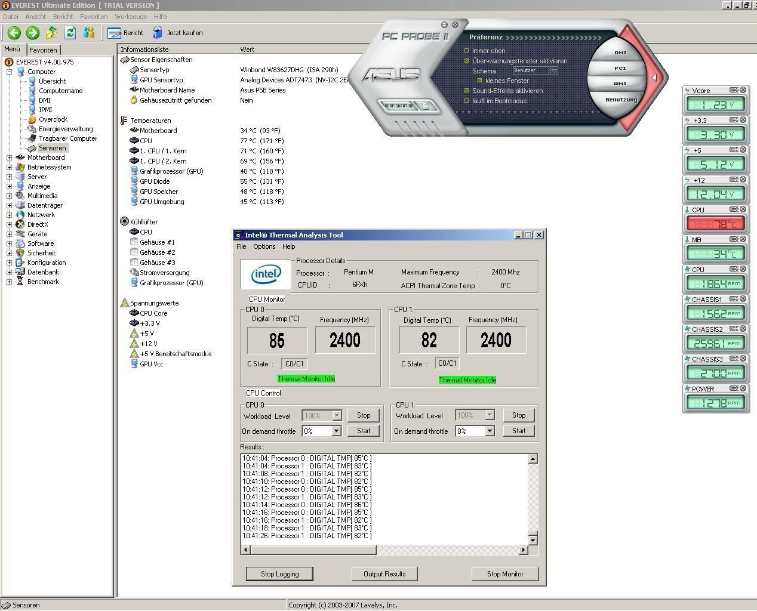
Task: Click the Intel logo in Thermal Analysis Tool
Action: 266,275
